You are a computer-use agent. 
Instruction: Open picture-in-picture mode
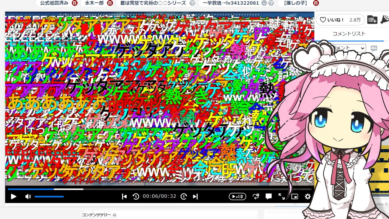coord(294,196)
